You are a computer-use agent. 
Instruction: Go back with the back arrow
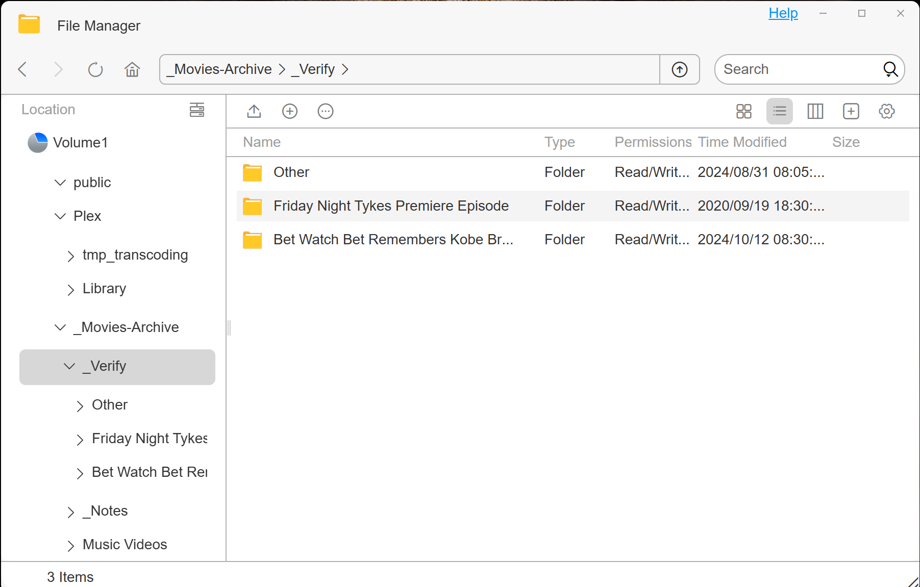pos(22,69)
